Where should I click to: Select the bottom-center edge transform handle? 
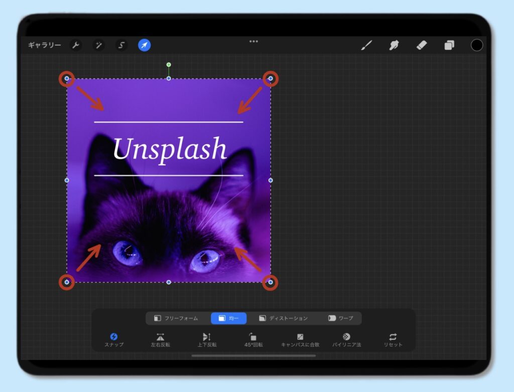[169, 282]
